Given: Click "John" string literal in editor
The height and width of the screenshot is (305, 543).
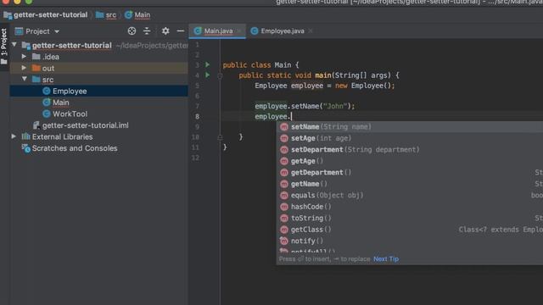Looking at the screenshot, I should click(335, 106).
